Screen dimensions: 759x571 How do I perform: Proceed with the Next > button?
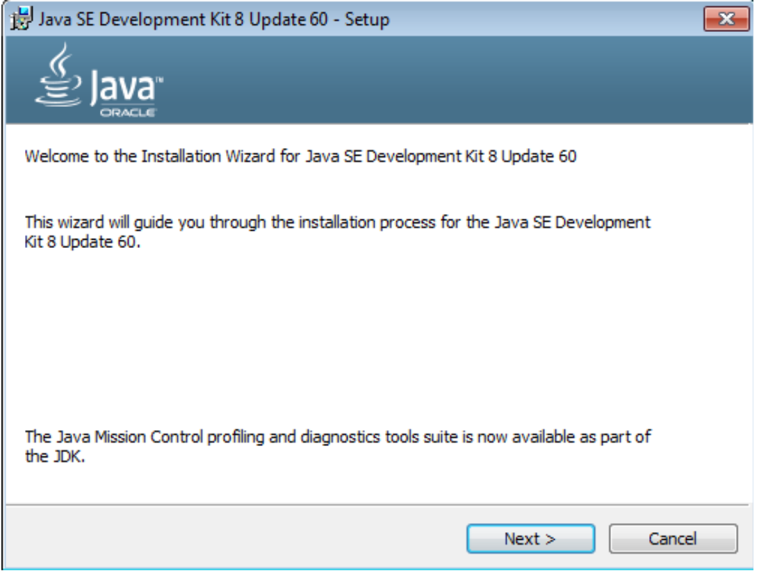coord(530,538)
